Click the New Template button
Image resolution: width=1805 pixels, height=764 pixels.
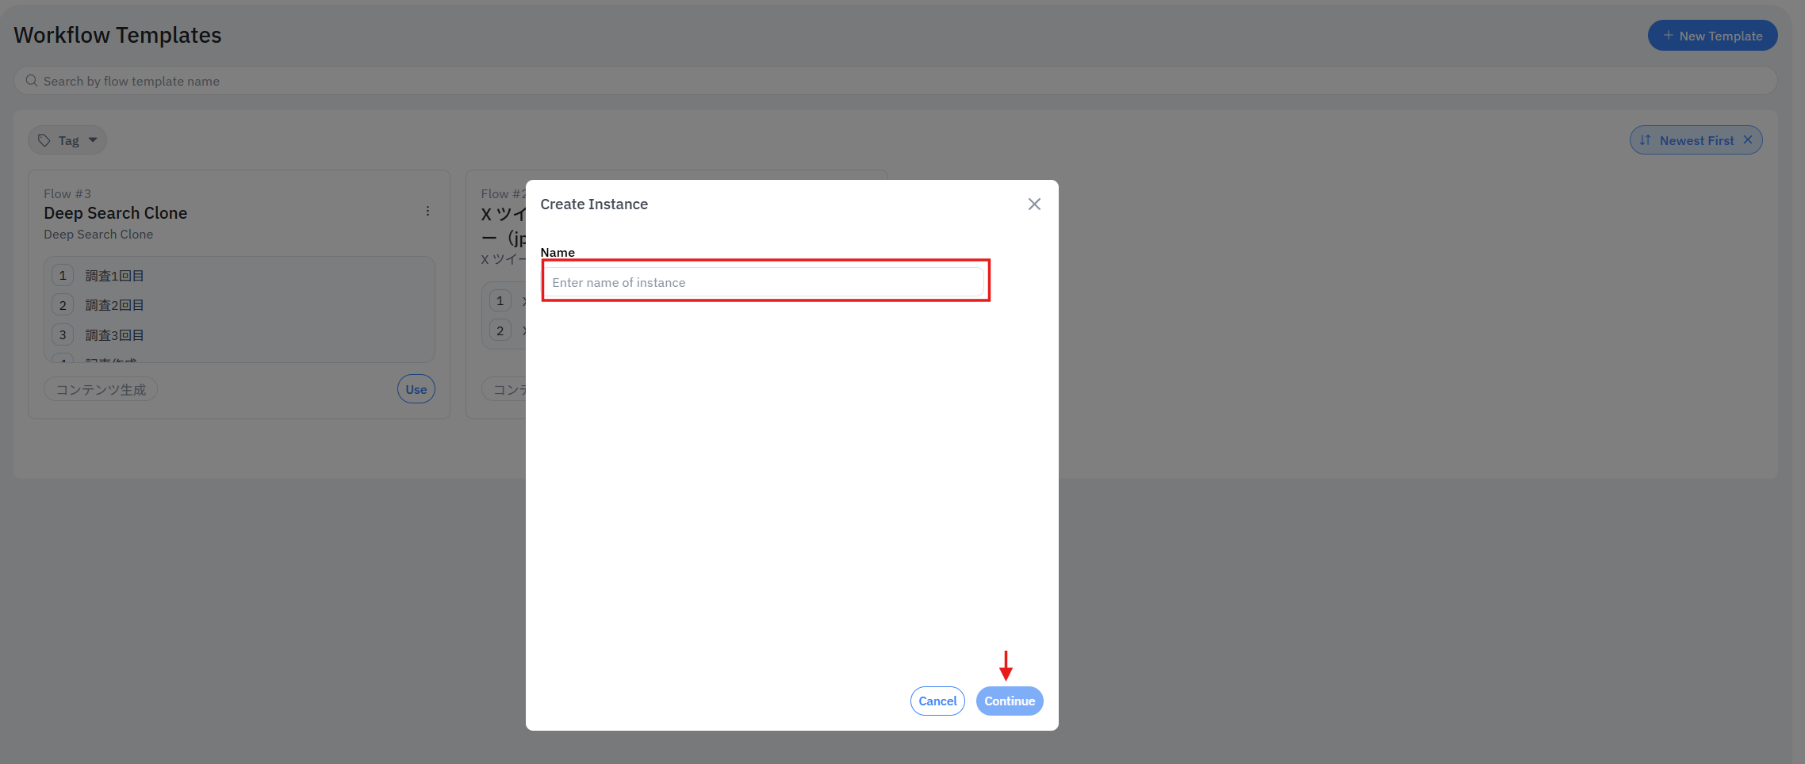click(x=1712, y=36)
